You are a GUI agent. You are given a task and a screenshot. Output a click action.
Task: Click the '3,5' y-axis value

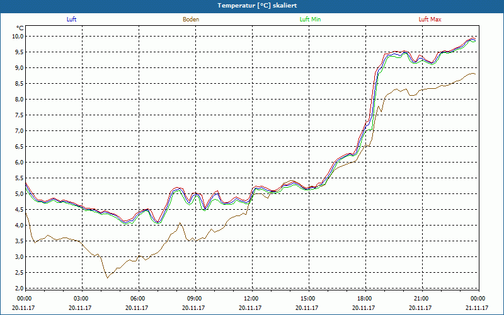pyautogui.click(x=20, y=241)
